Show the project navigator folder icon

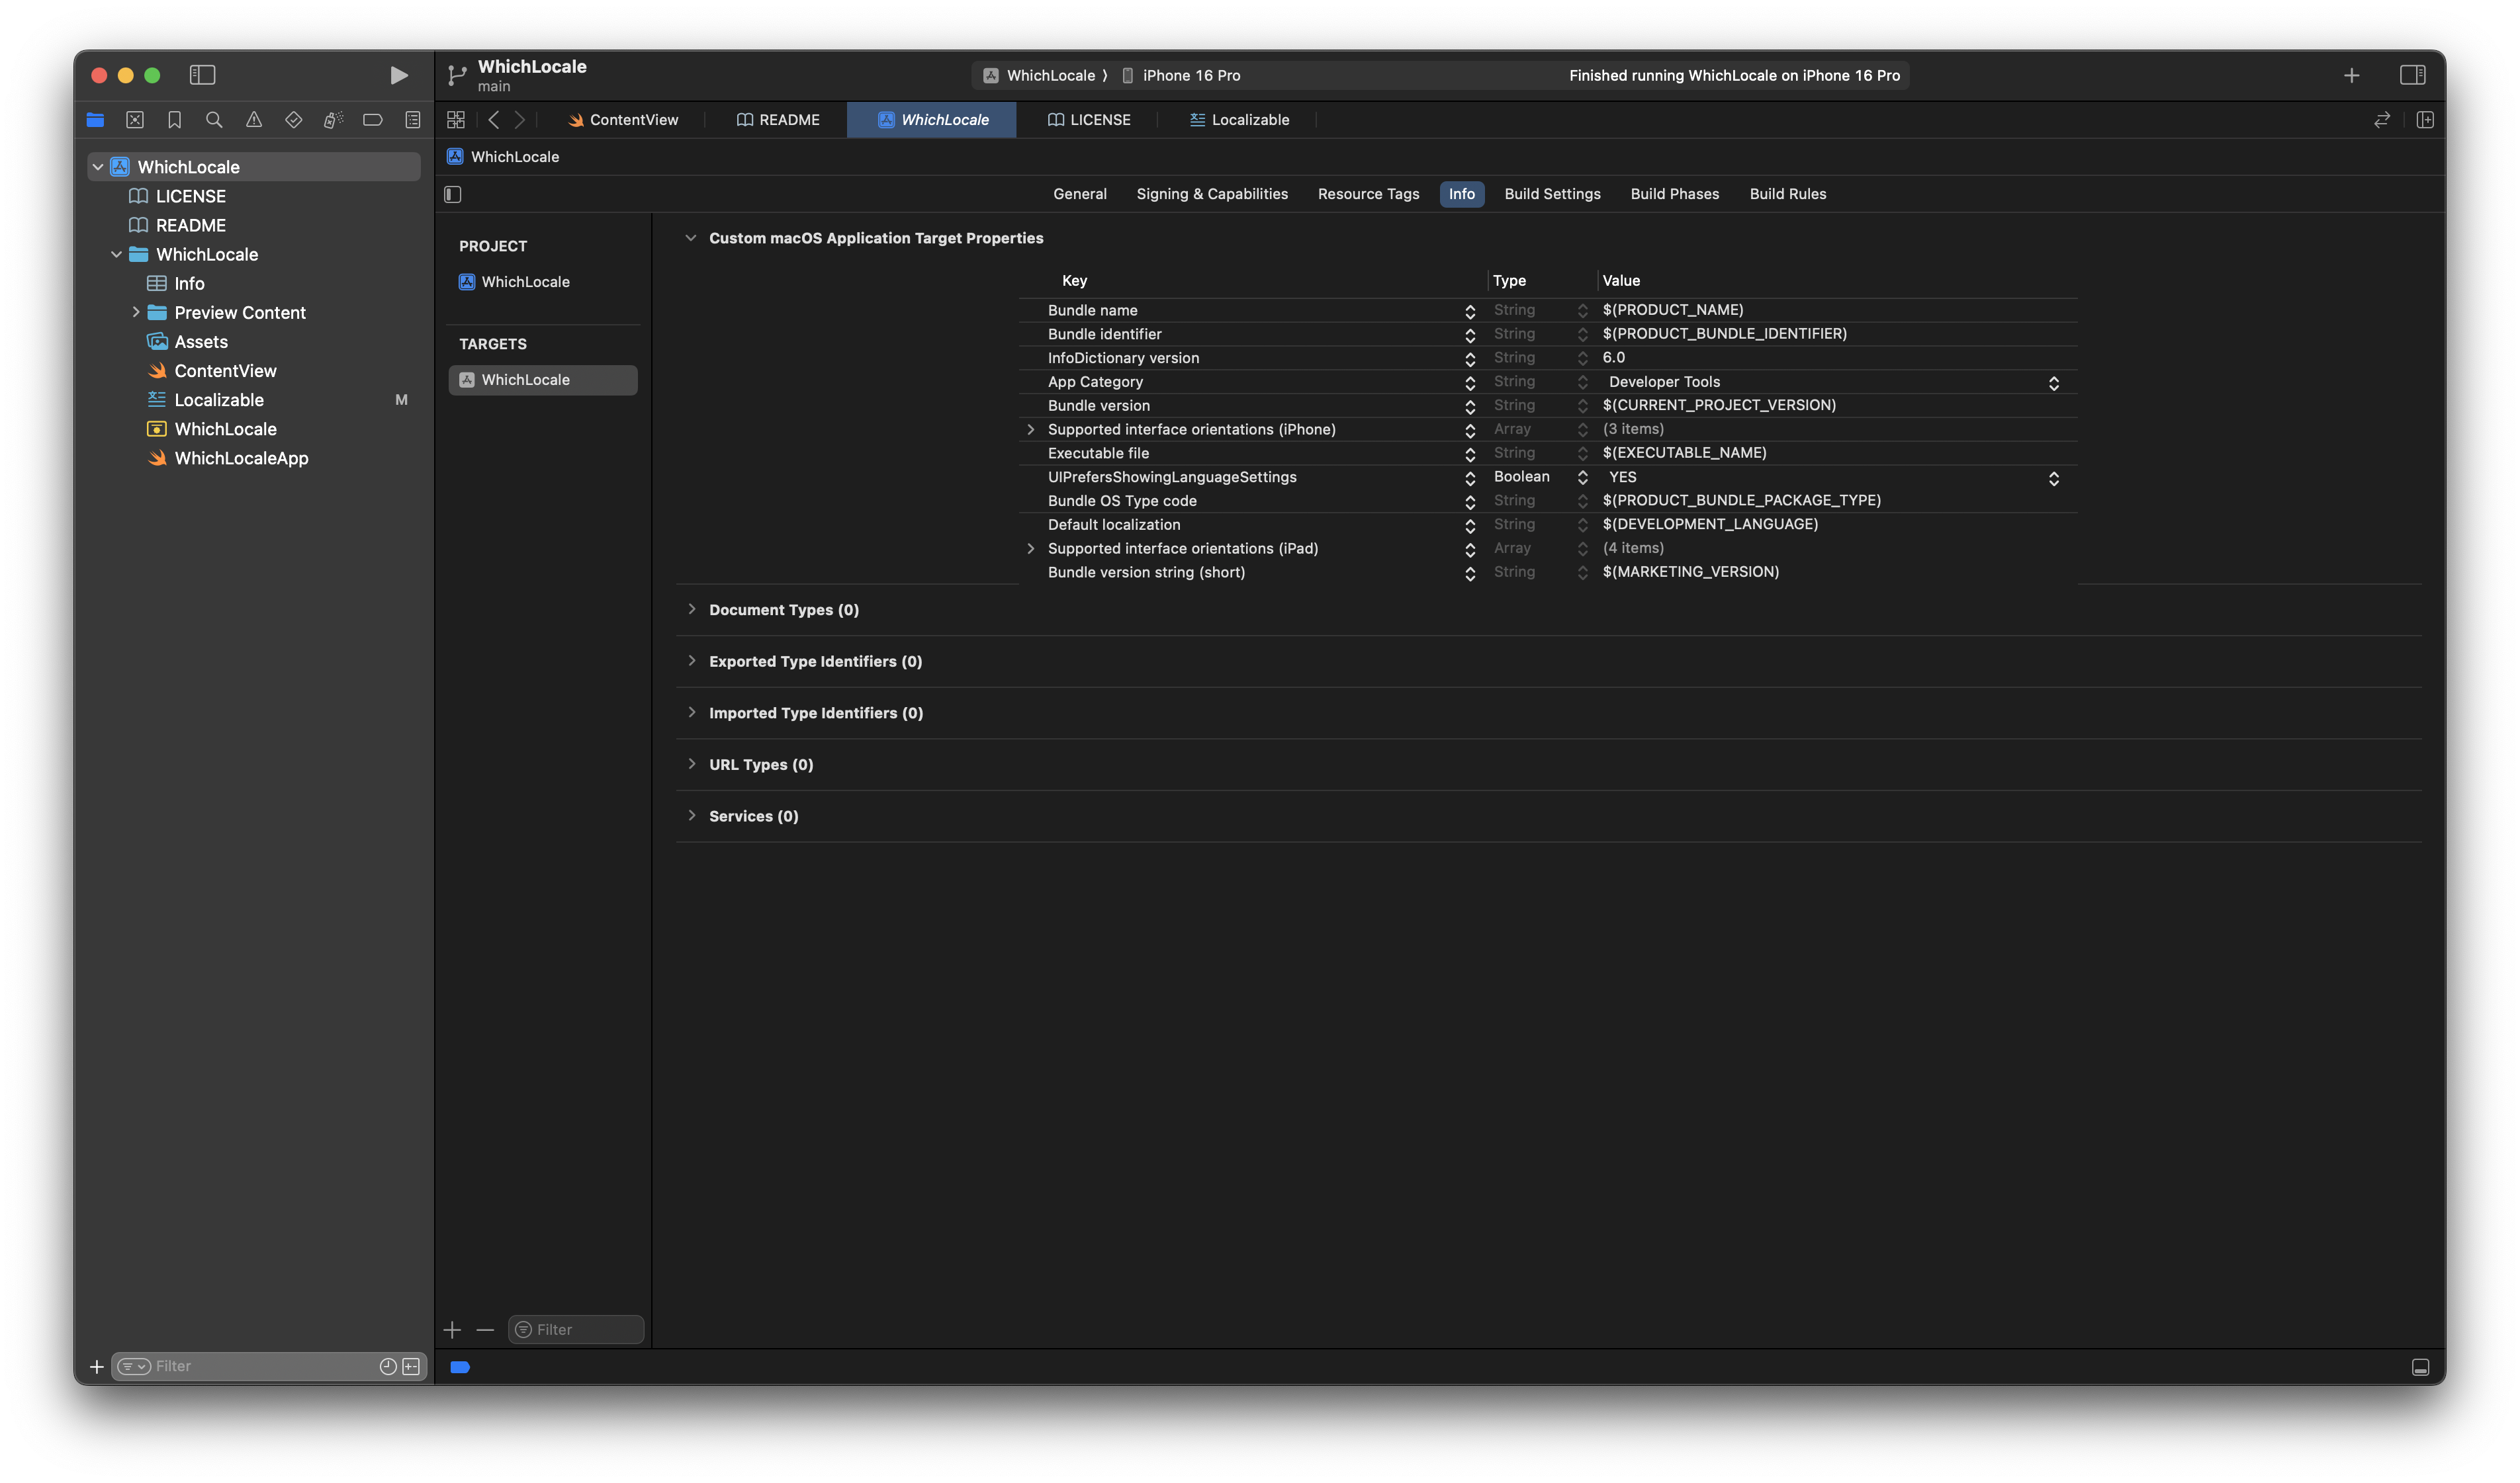pos(95,120)
